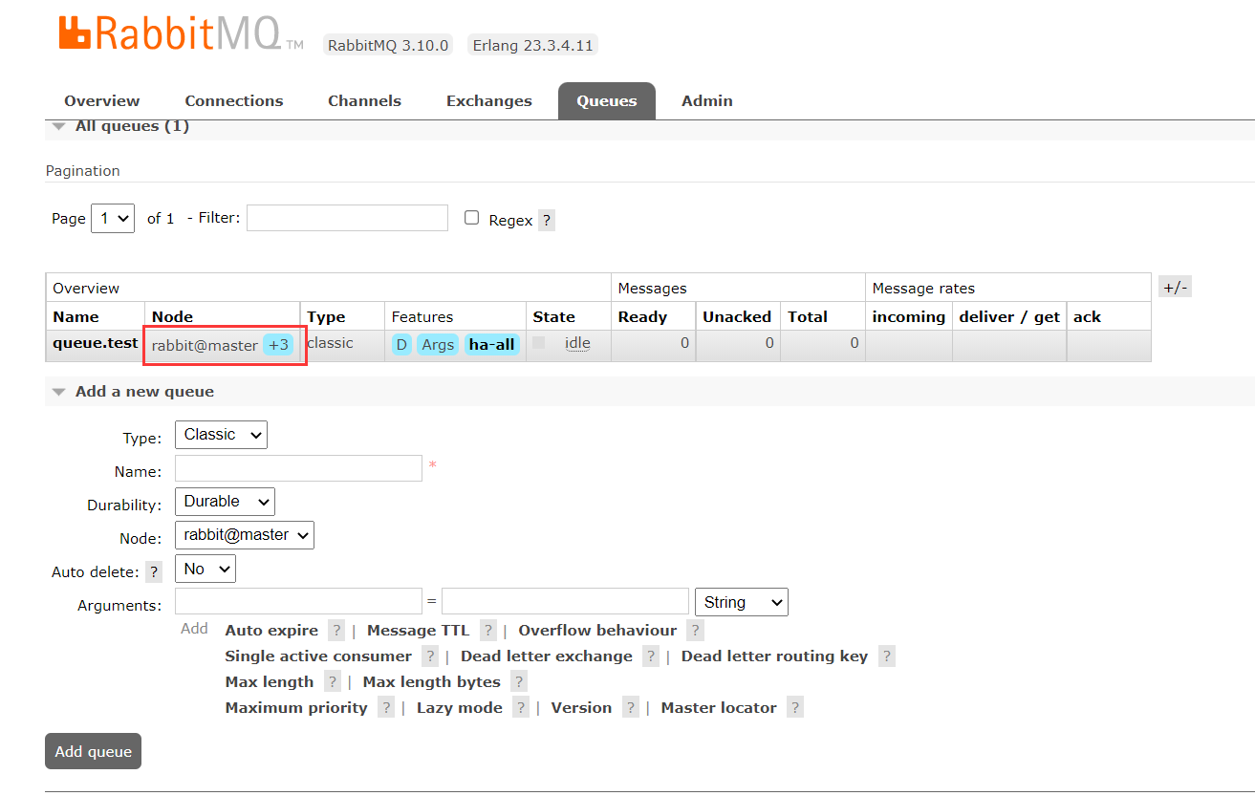Open help icon next to Message TTL
1255x796 pixels.
coord(488,631)
